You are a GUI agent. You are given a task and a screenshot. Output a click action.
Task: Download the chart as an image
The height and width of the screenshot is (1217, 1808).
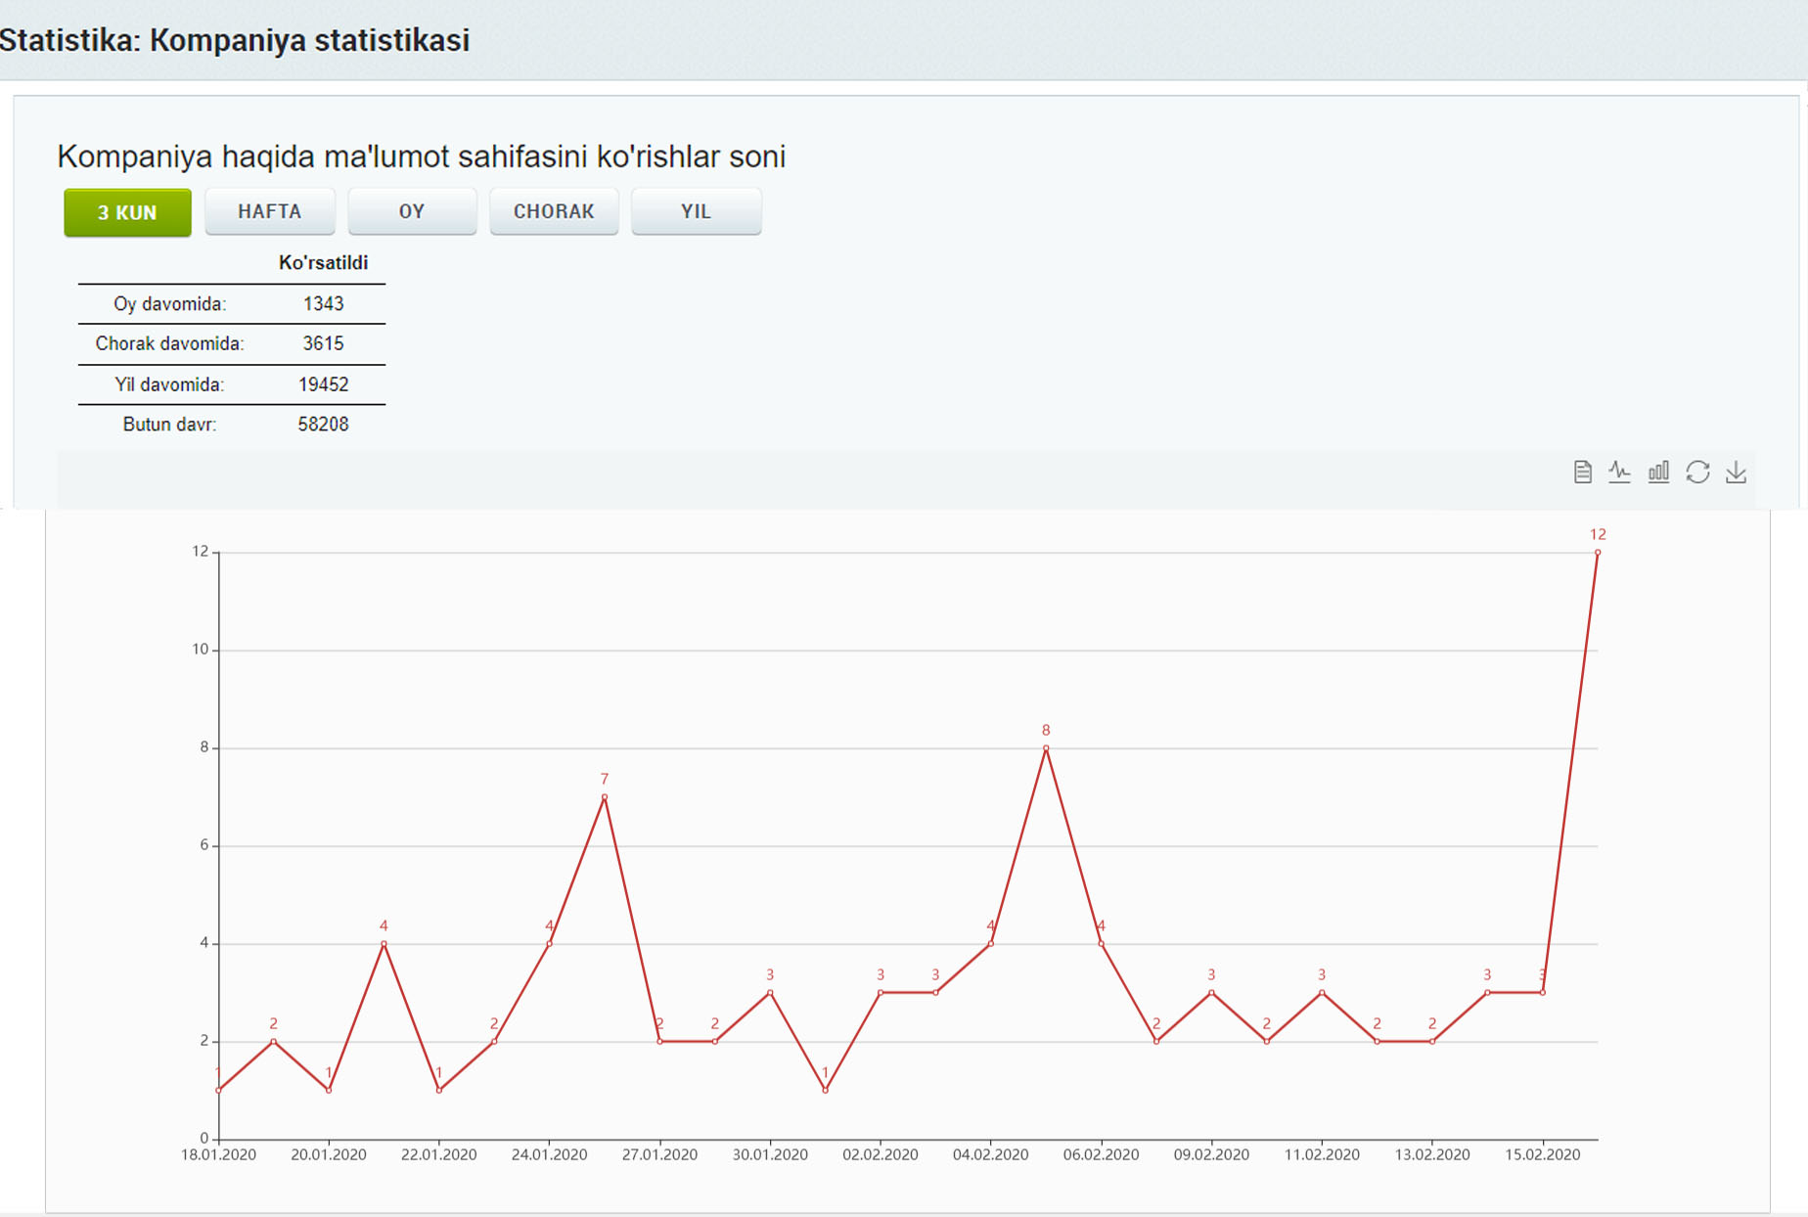pyautogui.click(x=1736, y=473)
